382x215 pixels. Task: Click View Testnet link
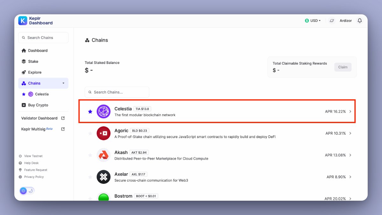coord(33,156)
